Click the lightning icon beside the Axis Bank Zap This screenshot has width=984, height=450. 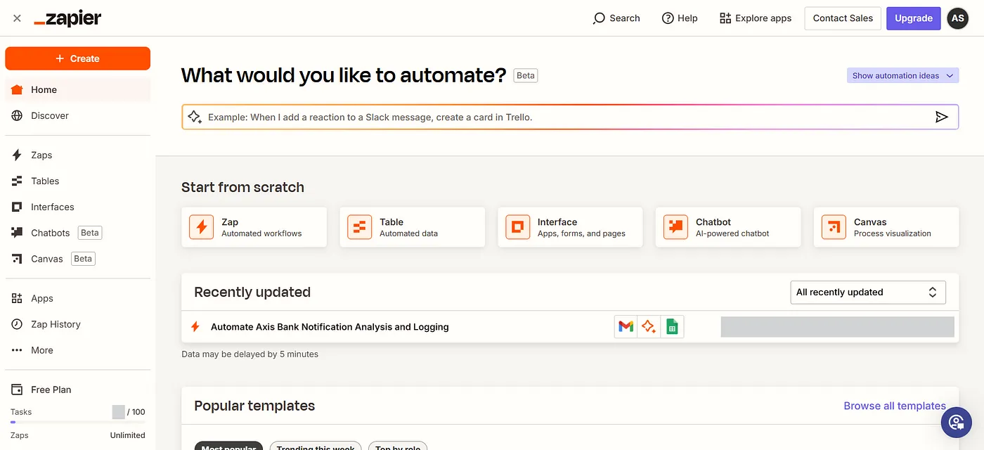pyautogui.click(x=195, y=327)
